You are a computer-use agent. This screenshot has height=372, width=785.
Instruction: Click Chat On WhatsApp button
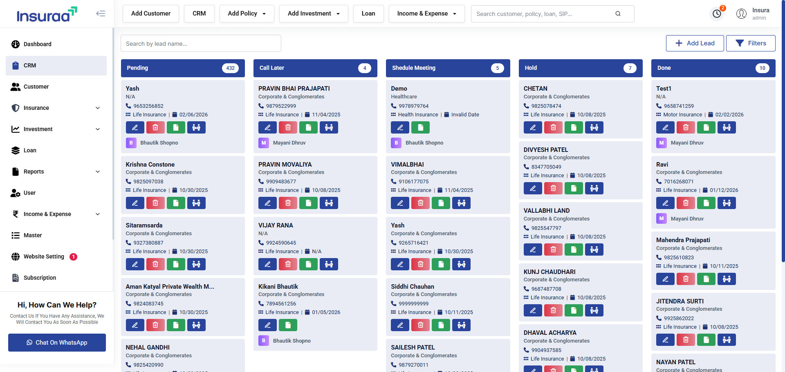(57, 343)
